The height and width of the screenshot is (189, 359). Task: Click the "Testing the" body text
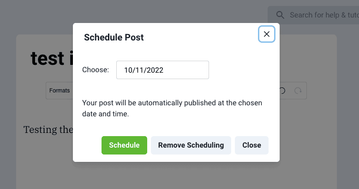click(x=48, y=130)
